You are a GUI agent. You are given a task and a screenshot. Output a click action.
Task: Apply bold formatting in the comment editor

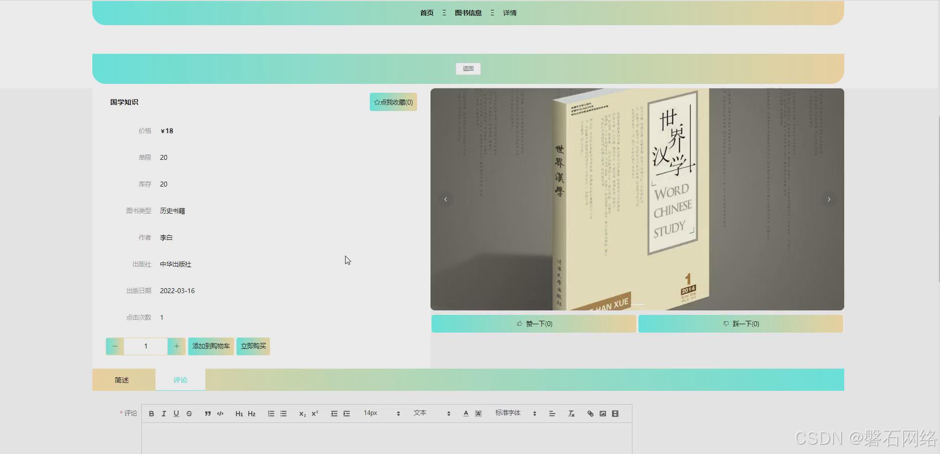coord(151,413)
